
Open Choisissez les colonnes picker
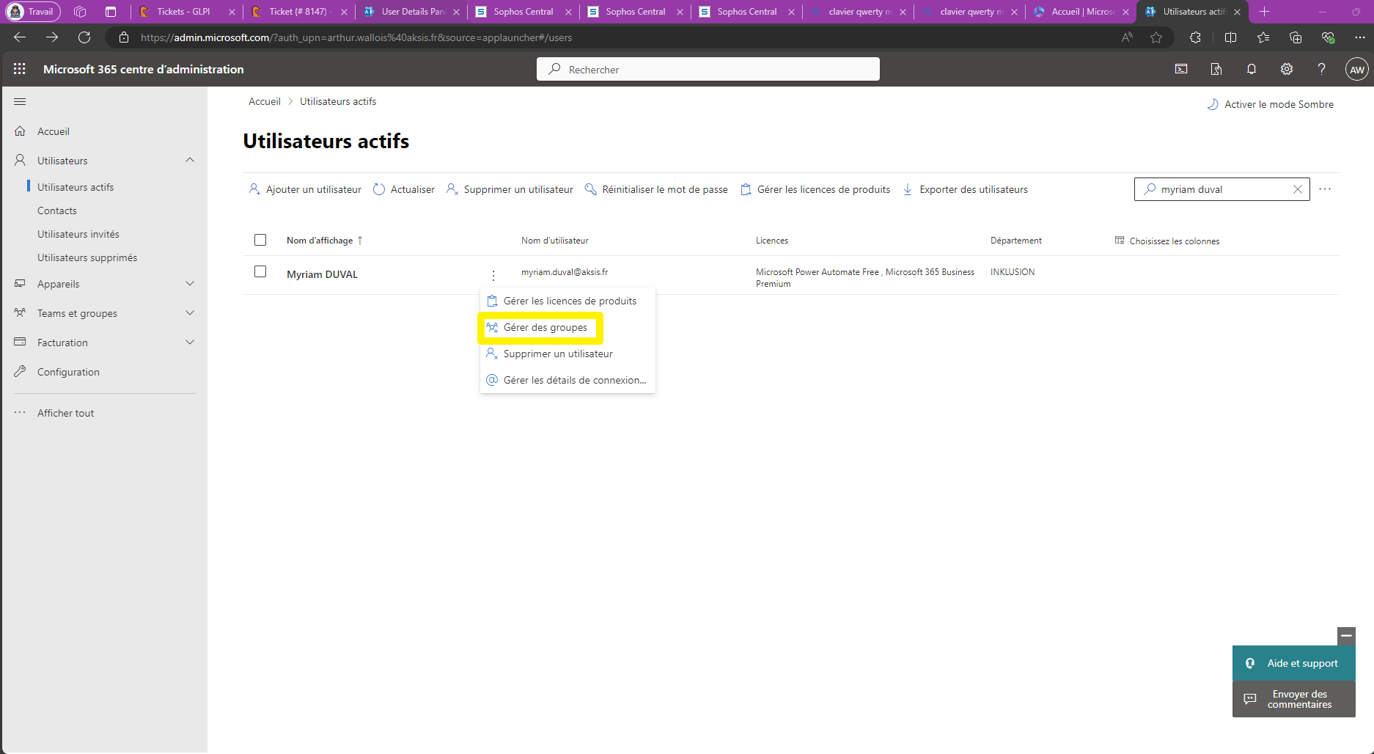(1167, 241)
